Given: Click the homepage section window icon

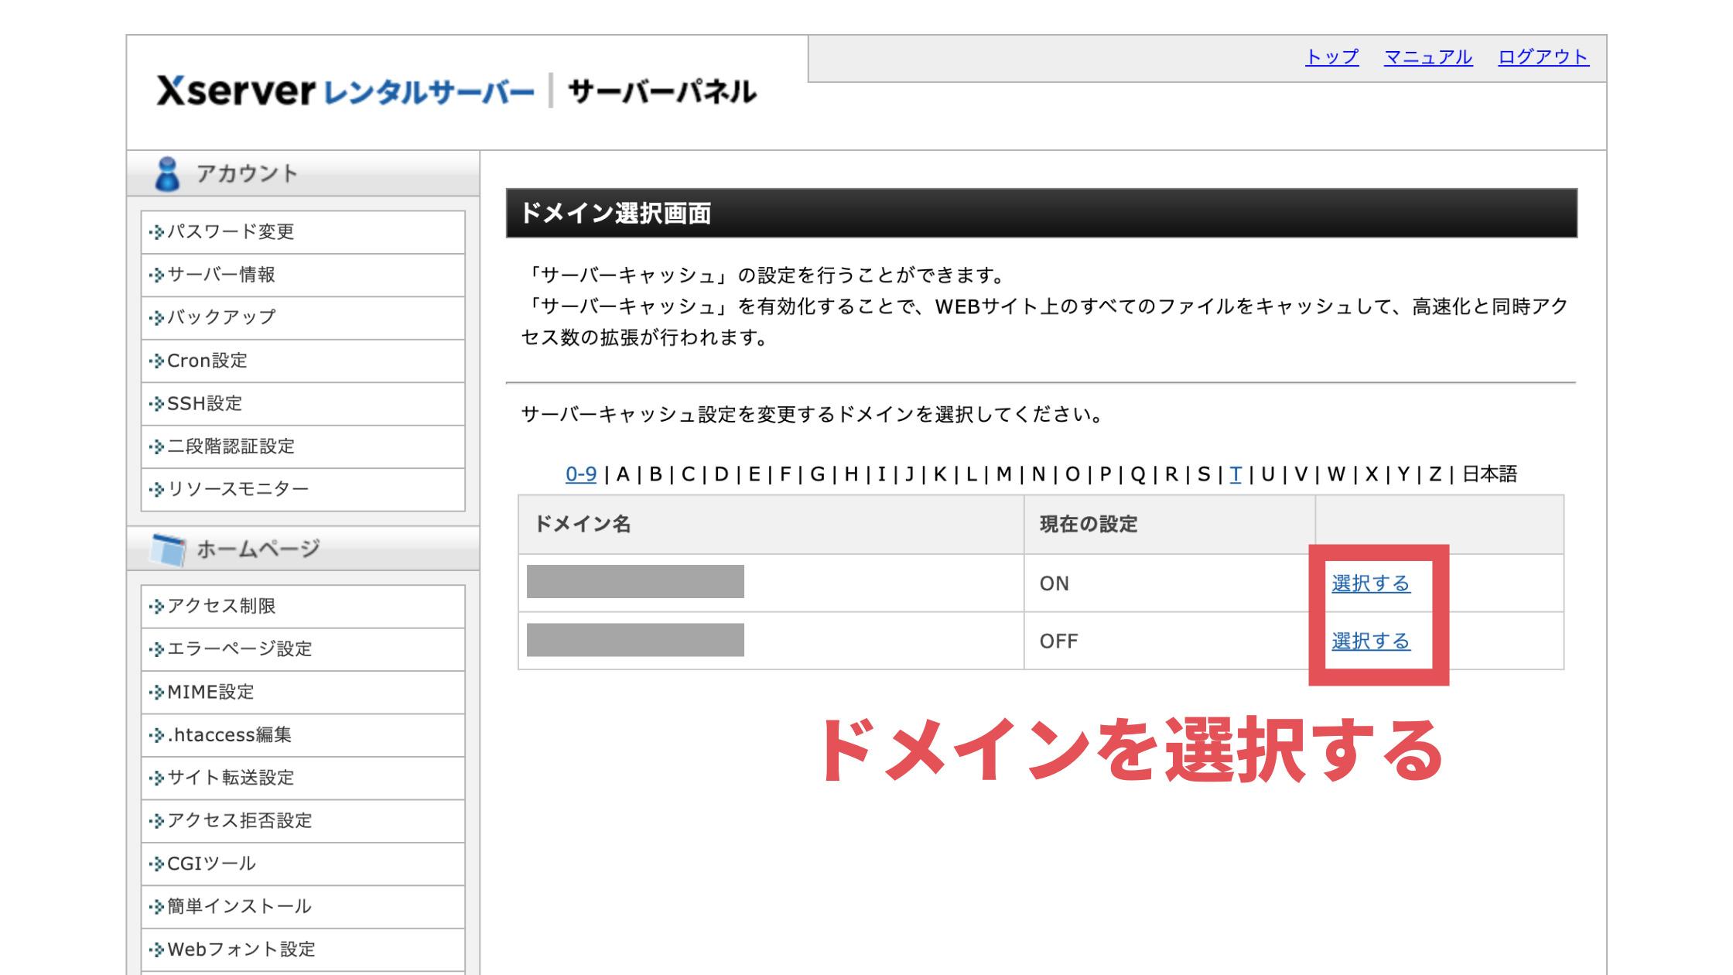Looking at the screenshot, I should (169, 549).
